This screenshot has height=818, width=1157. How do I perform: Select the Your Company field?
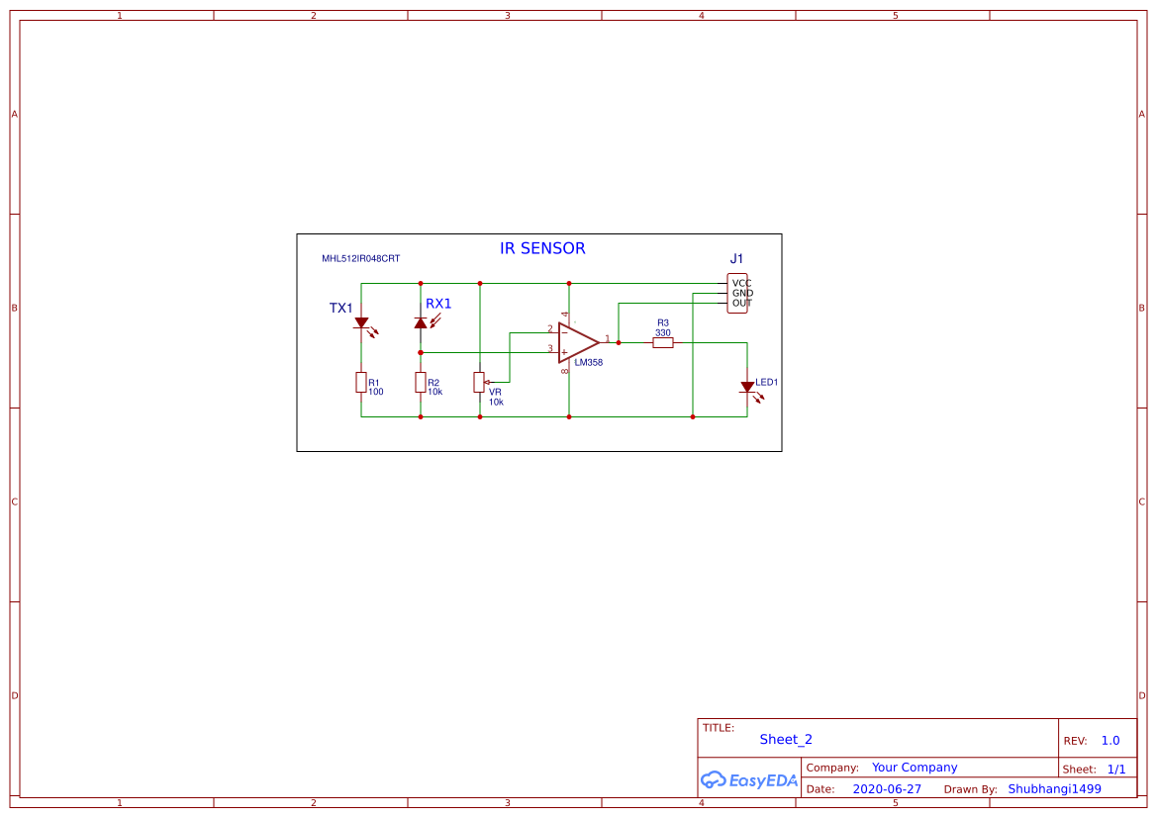(x=914, y=767)
